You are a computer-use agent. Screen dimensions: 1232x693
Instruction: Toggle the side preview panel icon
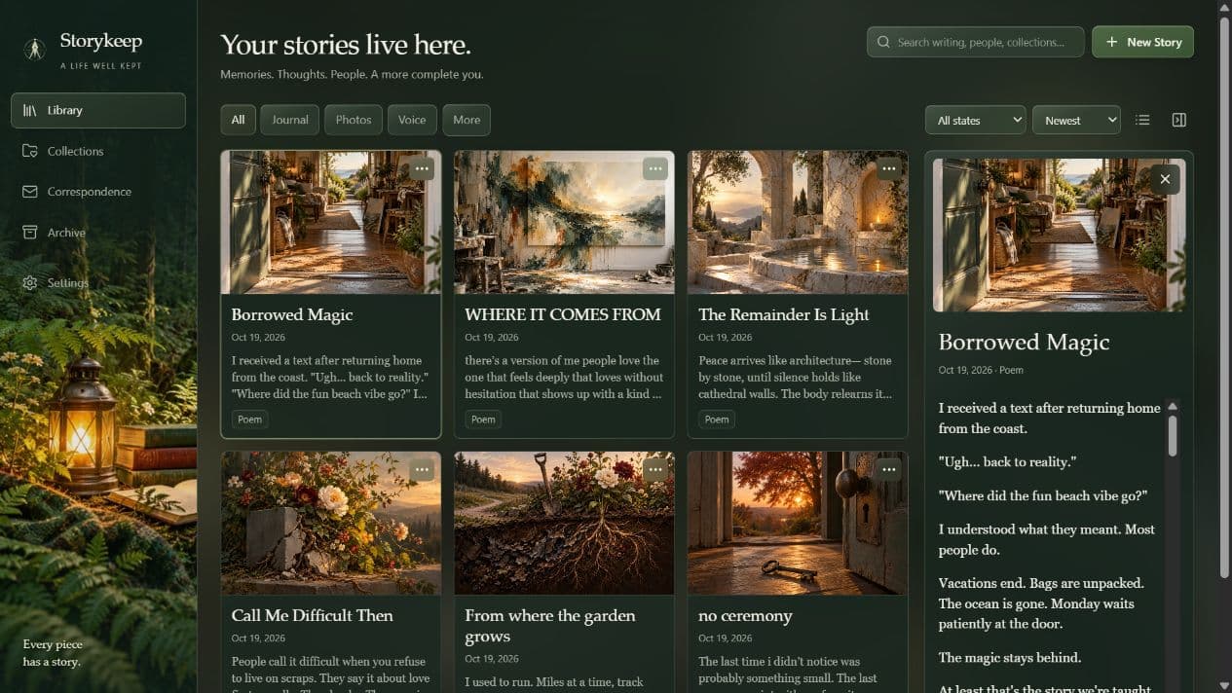tap(1178, 120)
